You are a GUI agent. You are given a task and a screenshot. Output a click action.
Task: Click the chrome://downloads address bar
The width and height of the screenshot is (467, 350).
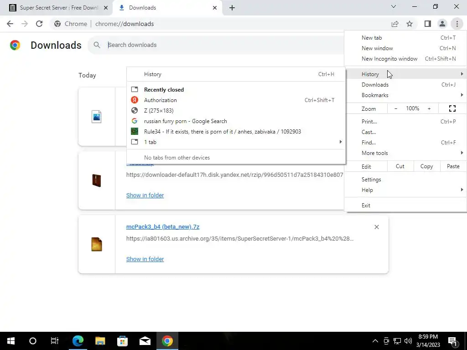click(220, 24)
